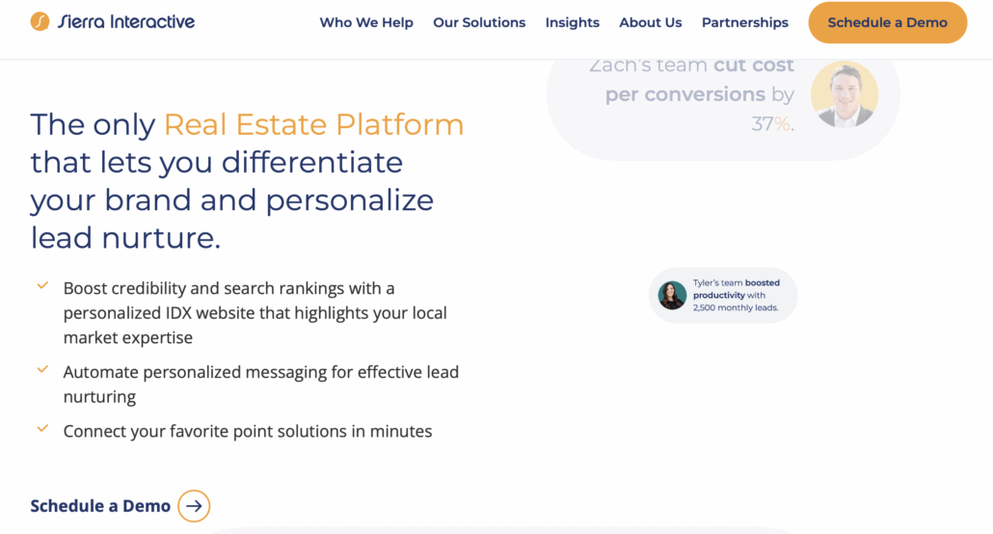Screen dimensions: 993x534
Task: Click the Tyler's team boosted productivity card
Action: coord(723,295)
